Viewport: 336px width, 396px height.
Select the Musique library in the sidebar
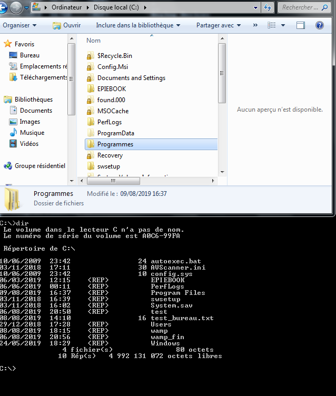pyautogui.click(x=32, y=133)
